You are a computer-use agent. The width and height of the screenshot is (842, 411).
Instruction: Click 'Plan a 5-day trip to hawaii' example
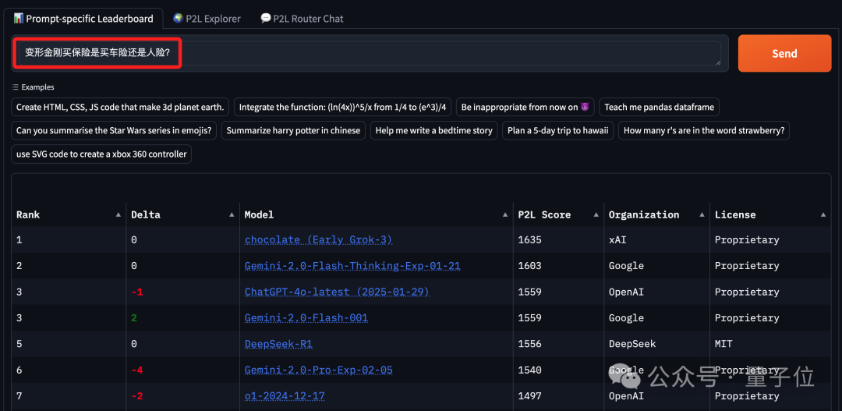[x=558, y=131]
